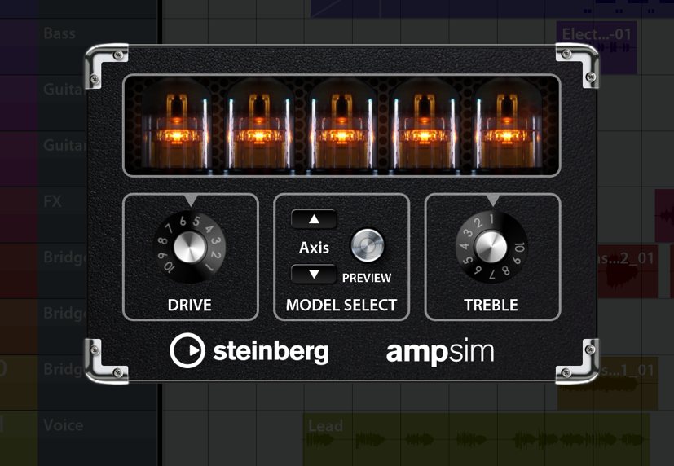Image resolution: width=674 pixels, height=466 pixels.
Task: Select the FX track
Action: (x=54, y=200)
